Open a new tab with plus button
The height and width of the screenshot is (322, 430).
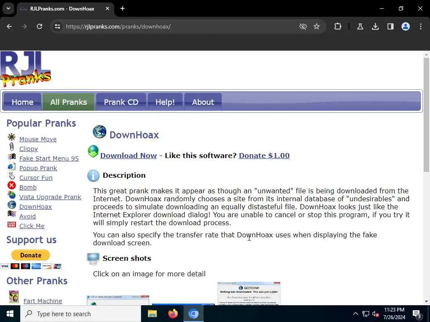click(x=123, y=8)
